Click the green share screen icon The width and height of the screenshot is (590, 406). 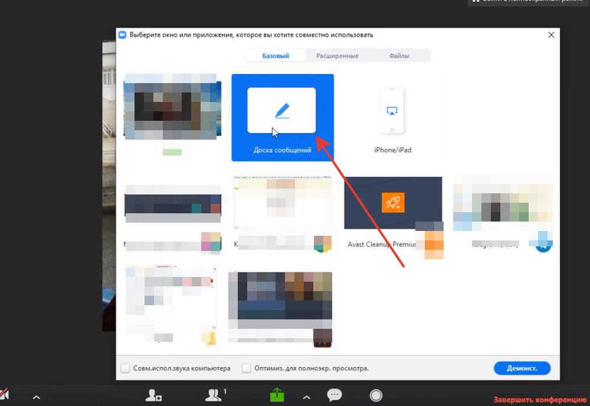[277, 395]
